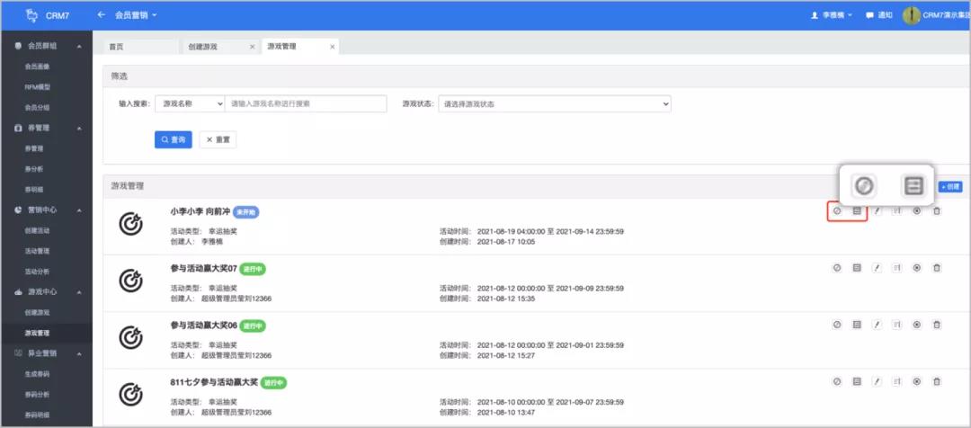The image size is (971, 428).
Task: Open 活动分析 in the sidebar
Action: coord(37,272)
